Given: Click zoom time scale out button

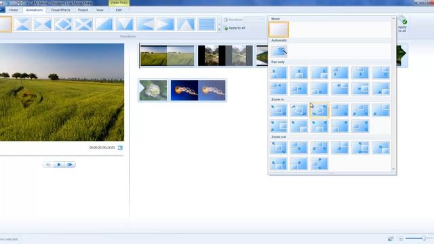Looking at the screenshot, I should pyautogui.click(x=401, y=238).
